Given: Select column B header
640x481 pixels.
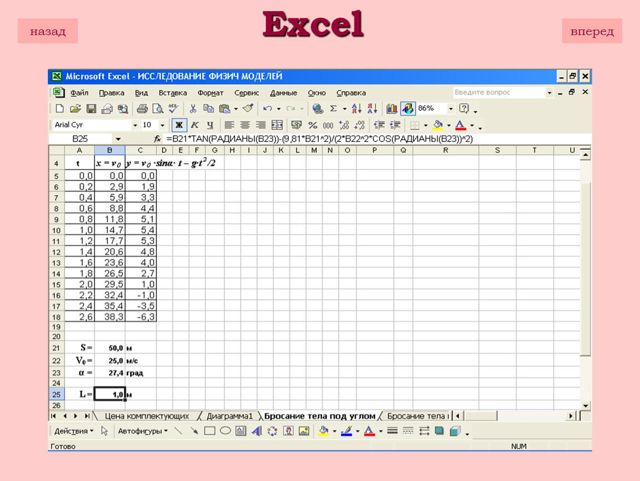Looking at the screenshot, I should (110, 150).
